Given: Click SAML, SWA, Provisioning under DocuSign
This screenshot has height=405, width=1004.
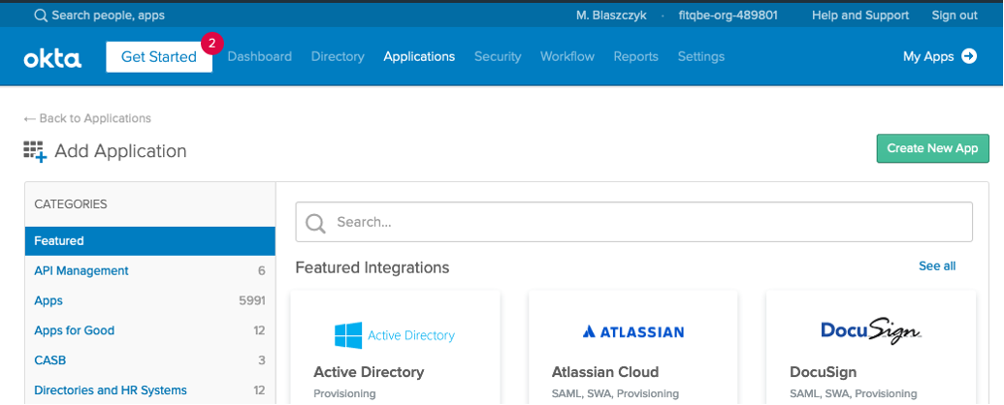Looking at the screenshot, I should (853, 394).
